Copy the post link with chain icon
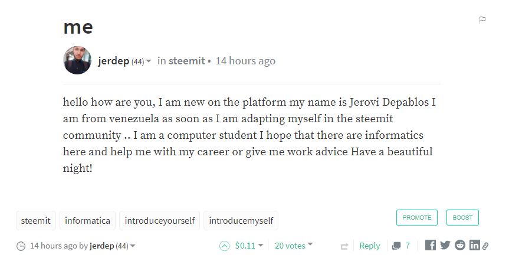This screenshot has height=258, width=509. pyautogui.click(x=485, y=246)
